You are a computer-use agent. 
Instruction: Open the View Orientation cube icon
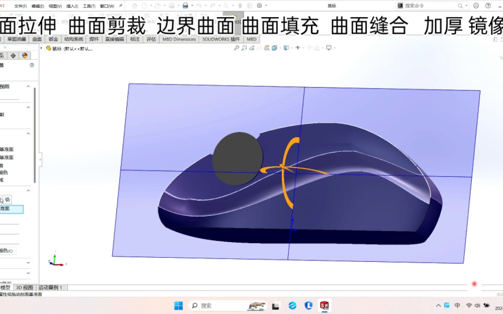point(286,47)
